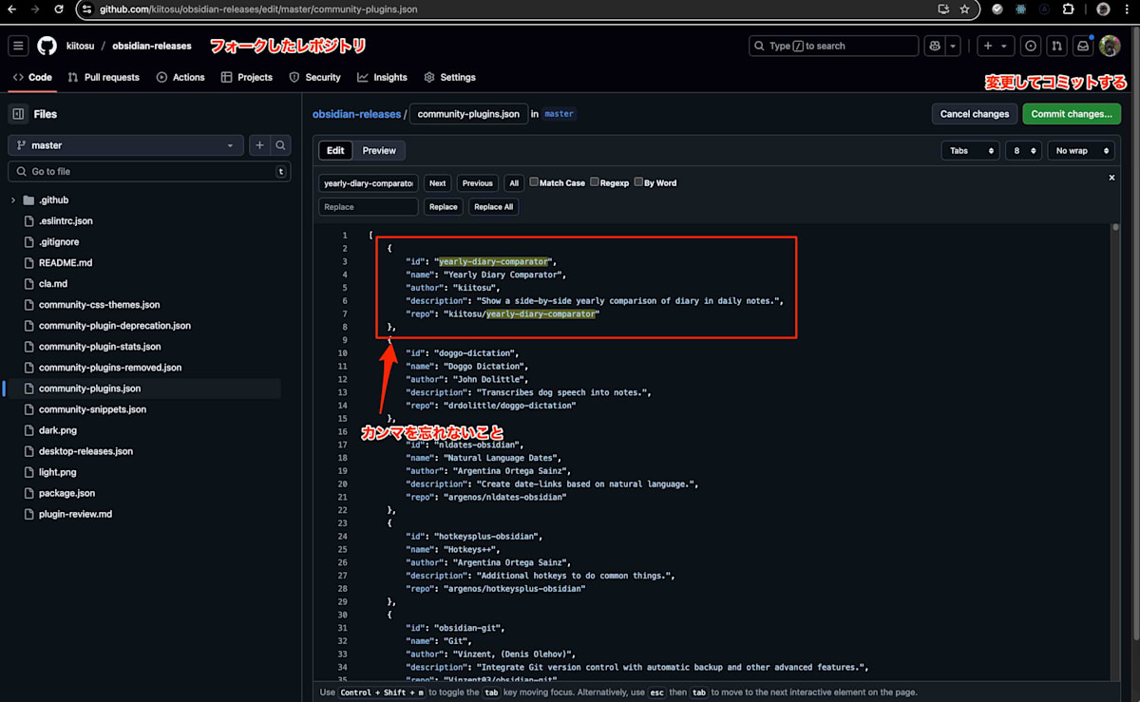Screen dimensions: 1140x702
Task: Open notifications inbox icon
Action: pyautogui.click(x=1082, y=46)
